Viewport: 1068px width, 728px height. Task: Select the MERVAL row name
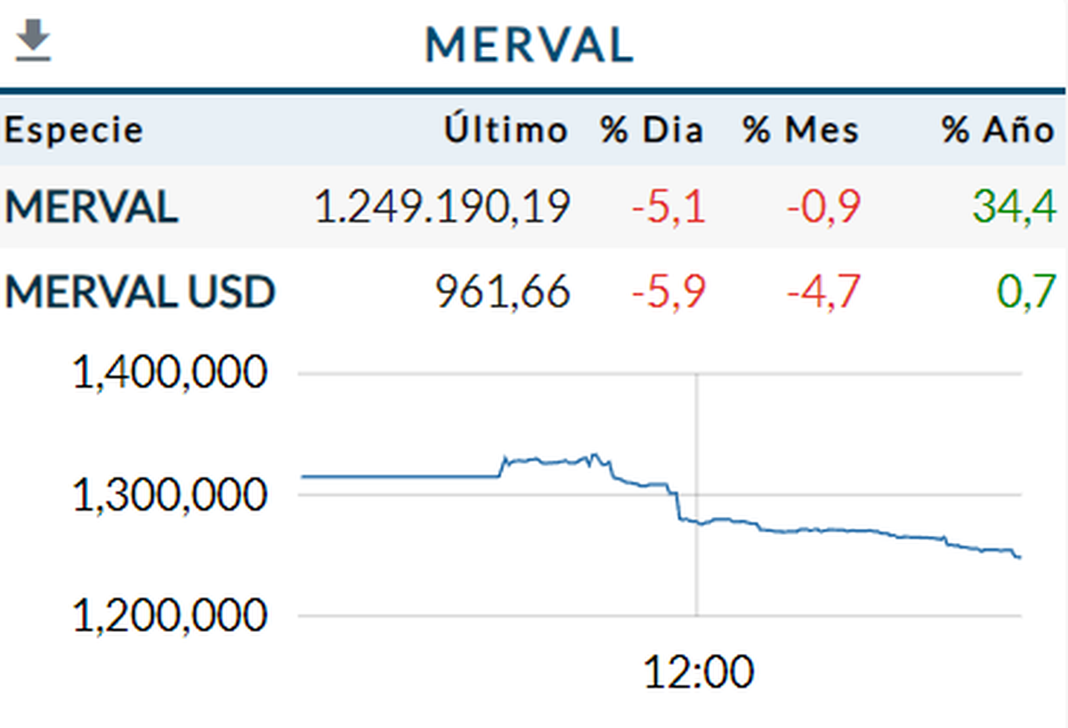pyautogui.click(x=92, y=207)
